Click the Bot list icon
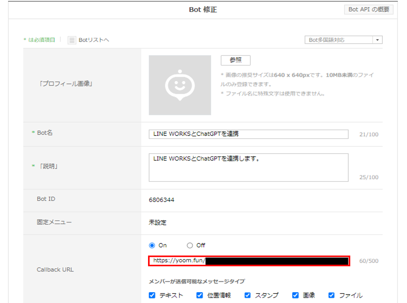The image size is (407, 303). 72,40
